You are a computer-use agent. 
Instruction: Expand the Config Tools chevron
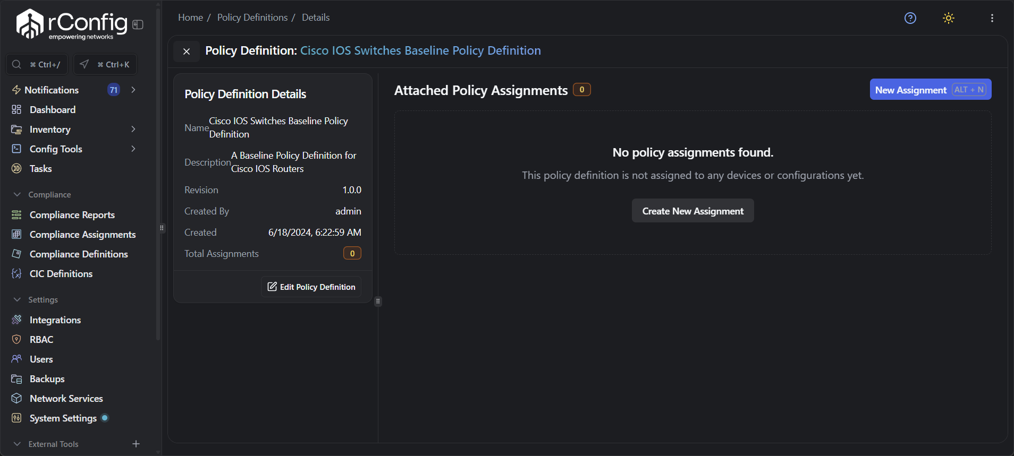133,149
